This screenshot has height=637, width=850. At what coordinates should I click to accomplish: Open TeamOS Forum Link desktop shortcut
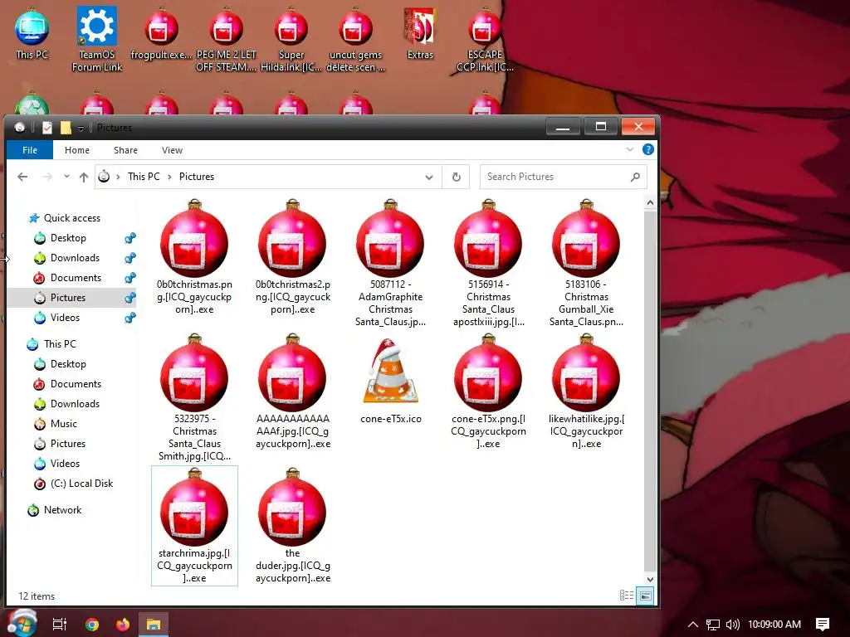[x=97, y=39]
